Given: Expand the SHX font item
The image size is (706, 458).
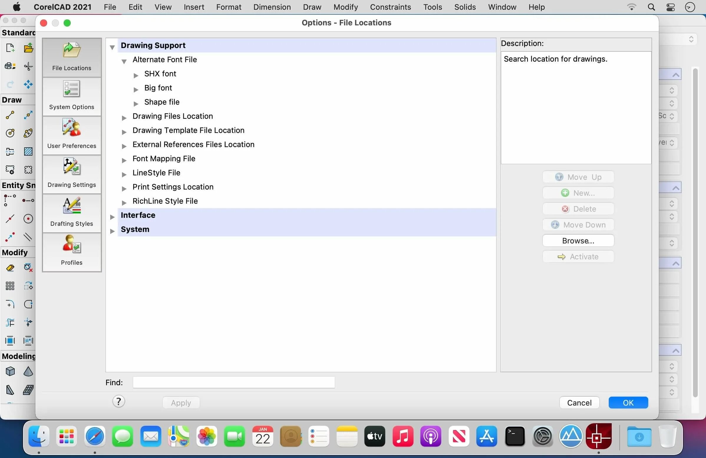Looking at the screenshot, I should (136, 75).
